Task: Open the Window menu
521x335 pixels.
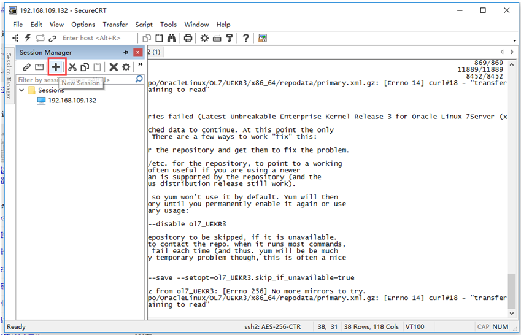Action: [x=196, y=25]
